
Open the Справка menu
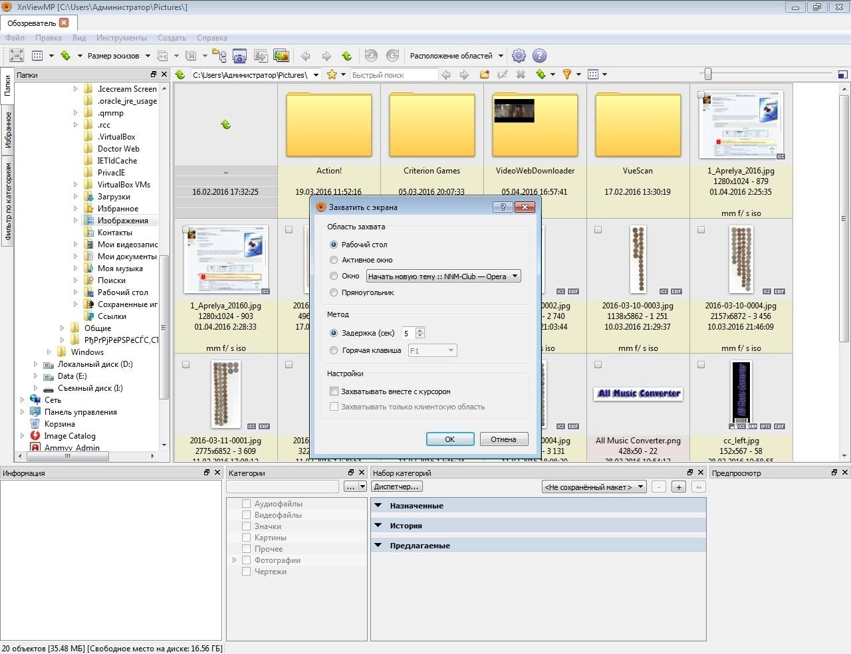tap(211, 38)
